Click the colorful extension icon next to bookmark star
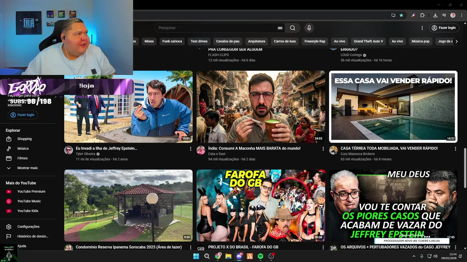This screenshot has width=467, height=262. pyautogui.click(x=413, y=15)
